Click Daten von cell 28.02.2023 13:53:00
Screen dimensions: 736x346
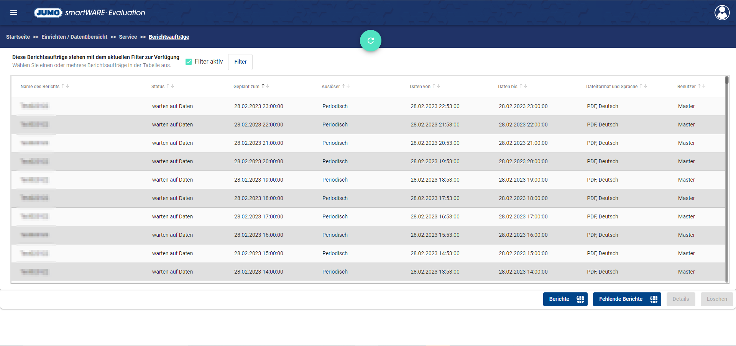click(x=435, y=272)
